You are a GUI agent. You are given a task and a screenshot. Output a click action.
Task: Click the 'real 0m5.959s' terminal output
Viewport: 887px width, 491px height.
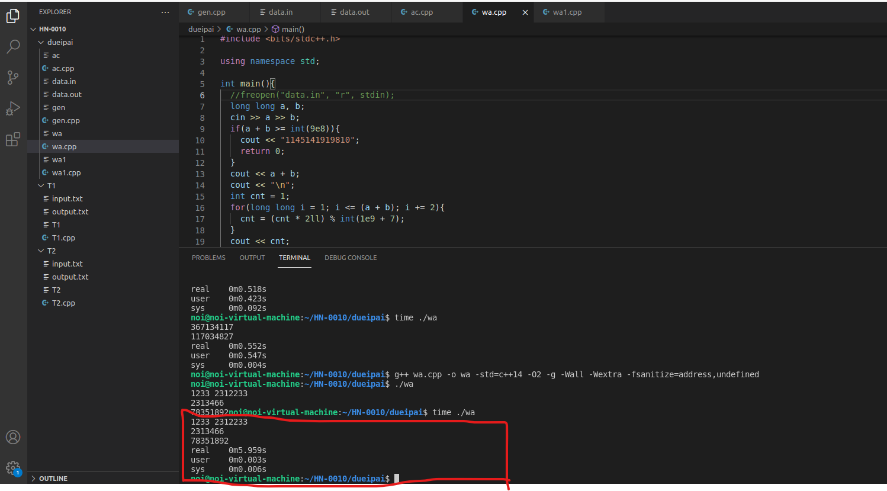coord(229,450)
